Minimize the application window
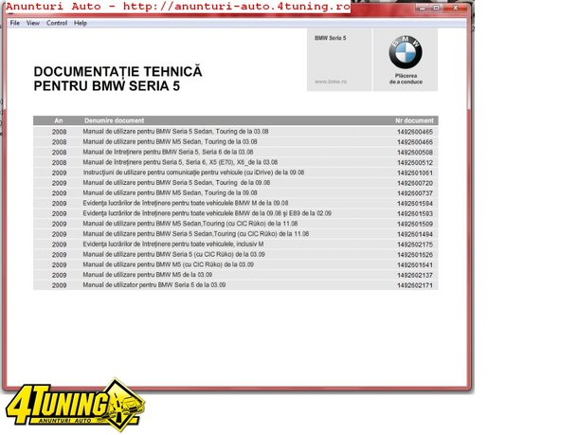Image resolution: width=578 pixels, height=435 pixels. point(422,8)
